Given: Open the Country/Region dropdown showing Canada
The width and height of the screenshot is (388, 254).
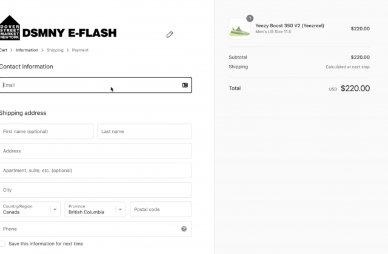Looking at the screenshot, I should tap(30, 209).
